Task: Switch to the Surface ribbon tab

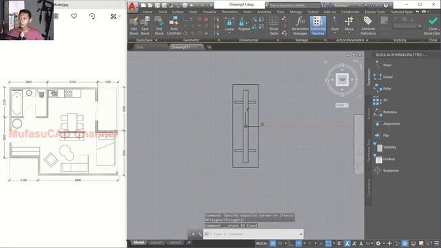Action: point(178,12)
